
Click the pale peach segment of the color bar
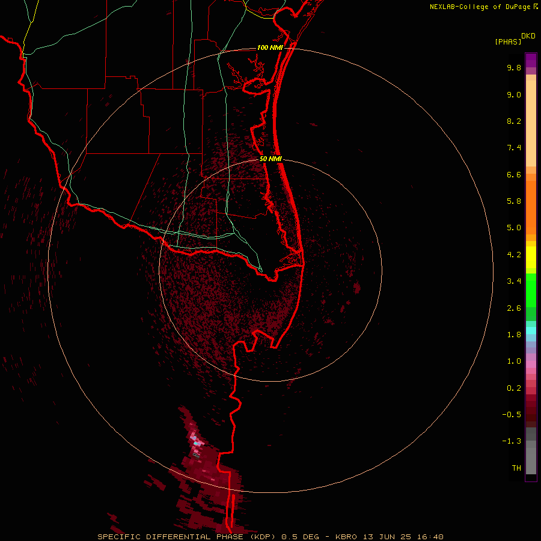pos(531,123)
